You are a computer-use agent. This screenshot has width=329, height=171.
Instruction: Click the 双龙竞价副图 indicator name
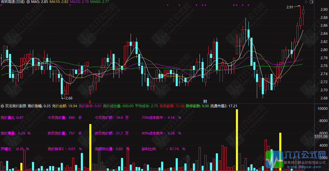(x=16, y=106)
